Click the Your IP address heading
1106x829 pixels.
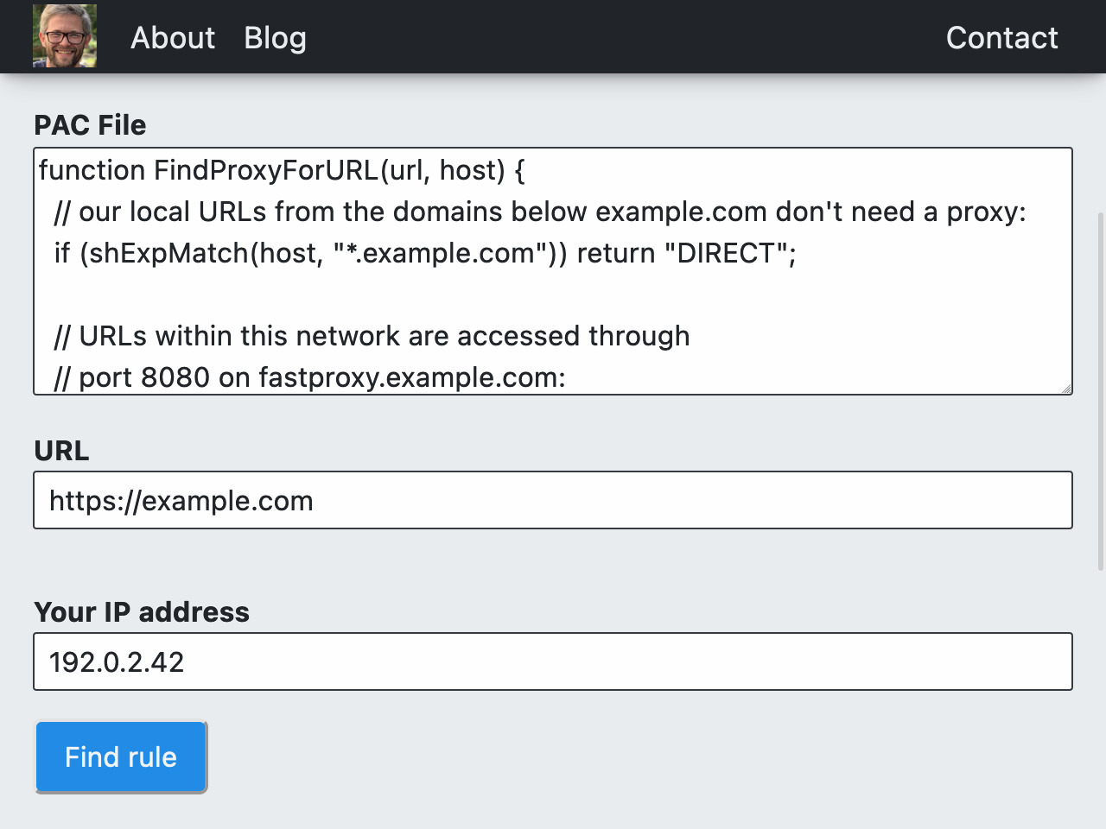(141, 612)
